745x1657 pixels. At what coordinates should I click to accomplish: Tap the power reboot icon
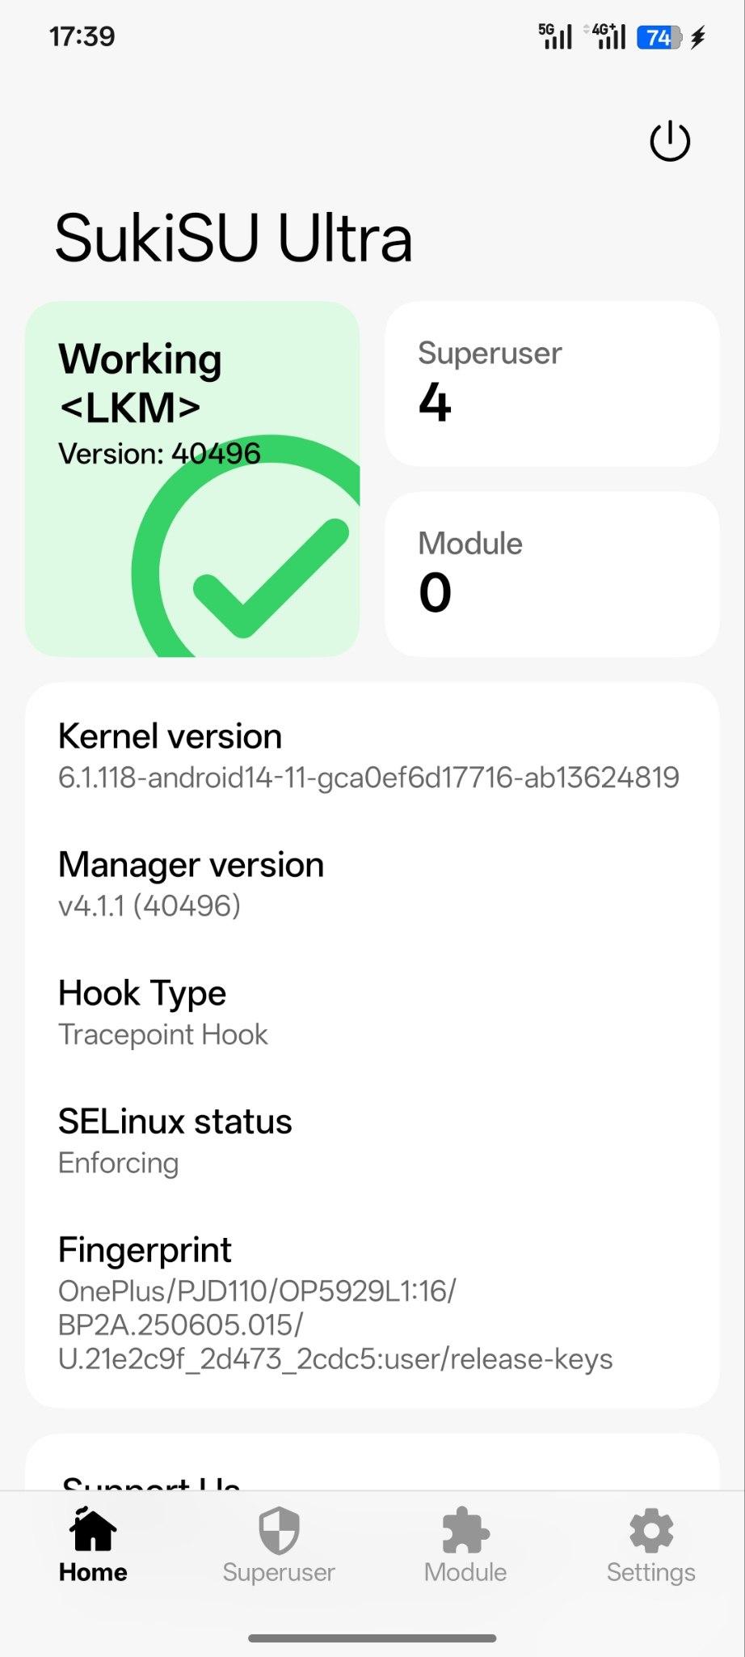pyautogui.click(x=670, y=142)
